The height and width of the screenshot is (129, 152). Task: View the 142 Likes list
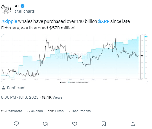56,111
